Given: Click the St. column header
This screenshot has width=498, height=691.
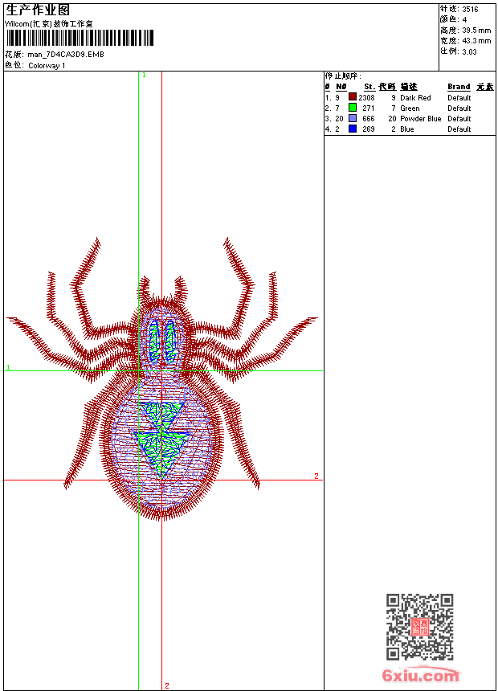Looking at the screenshot, I should [369, 87].
